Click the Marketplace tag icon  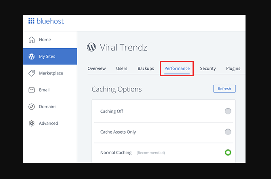pyautogui.click(x=32, y=73)
